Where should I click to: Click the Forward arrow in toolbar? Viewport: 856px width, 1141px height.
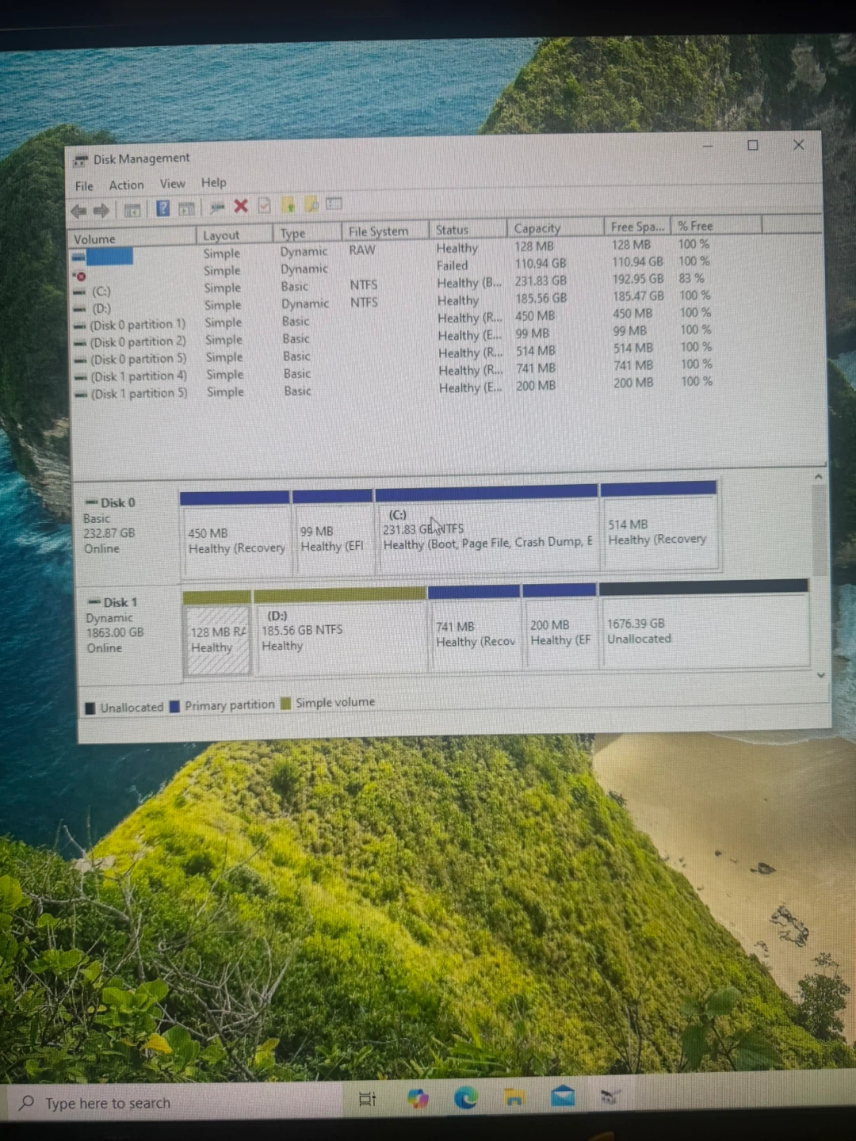click(x=101, y=211)
